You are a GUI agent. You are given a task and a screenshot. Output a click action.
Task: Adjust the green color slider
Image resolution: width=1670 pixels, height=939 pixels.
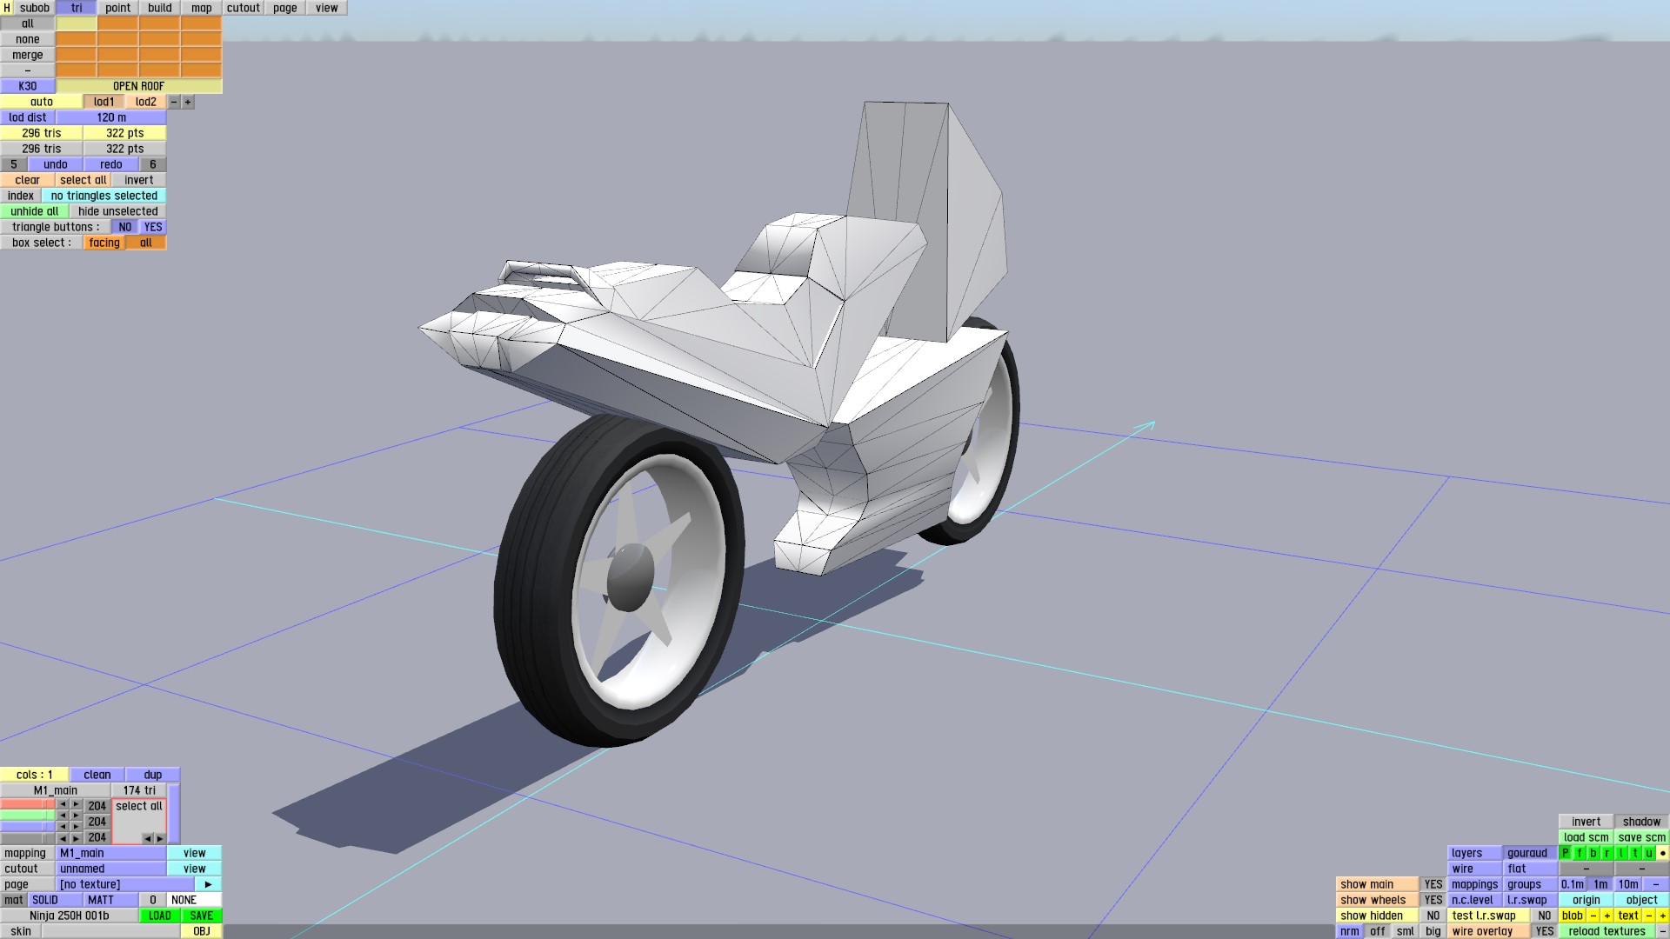[x=28, y=816]
